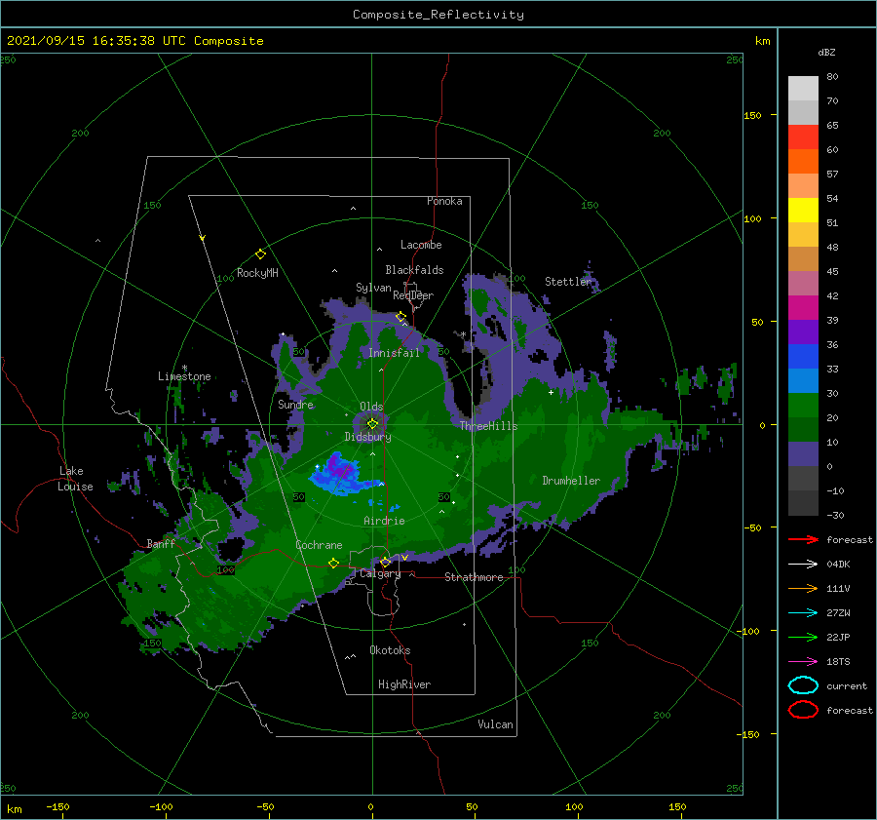Click the yellow diamond marker below Cochrane
The image size is (877, 820).
point(334,564)
